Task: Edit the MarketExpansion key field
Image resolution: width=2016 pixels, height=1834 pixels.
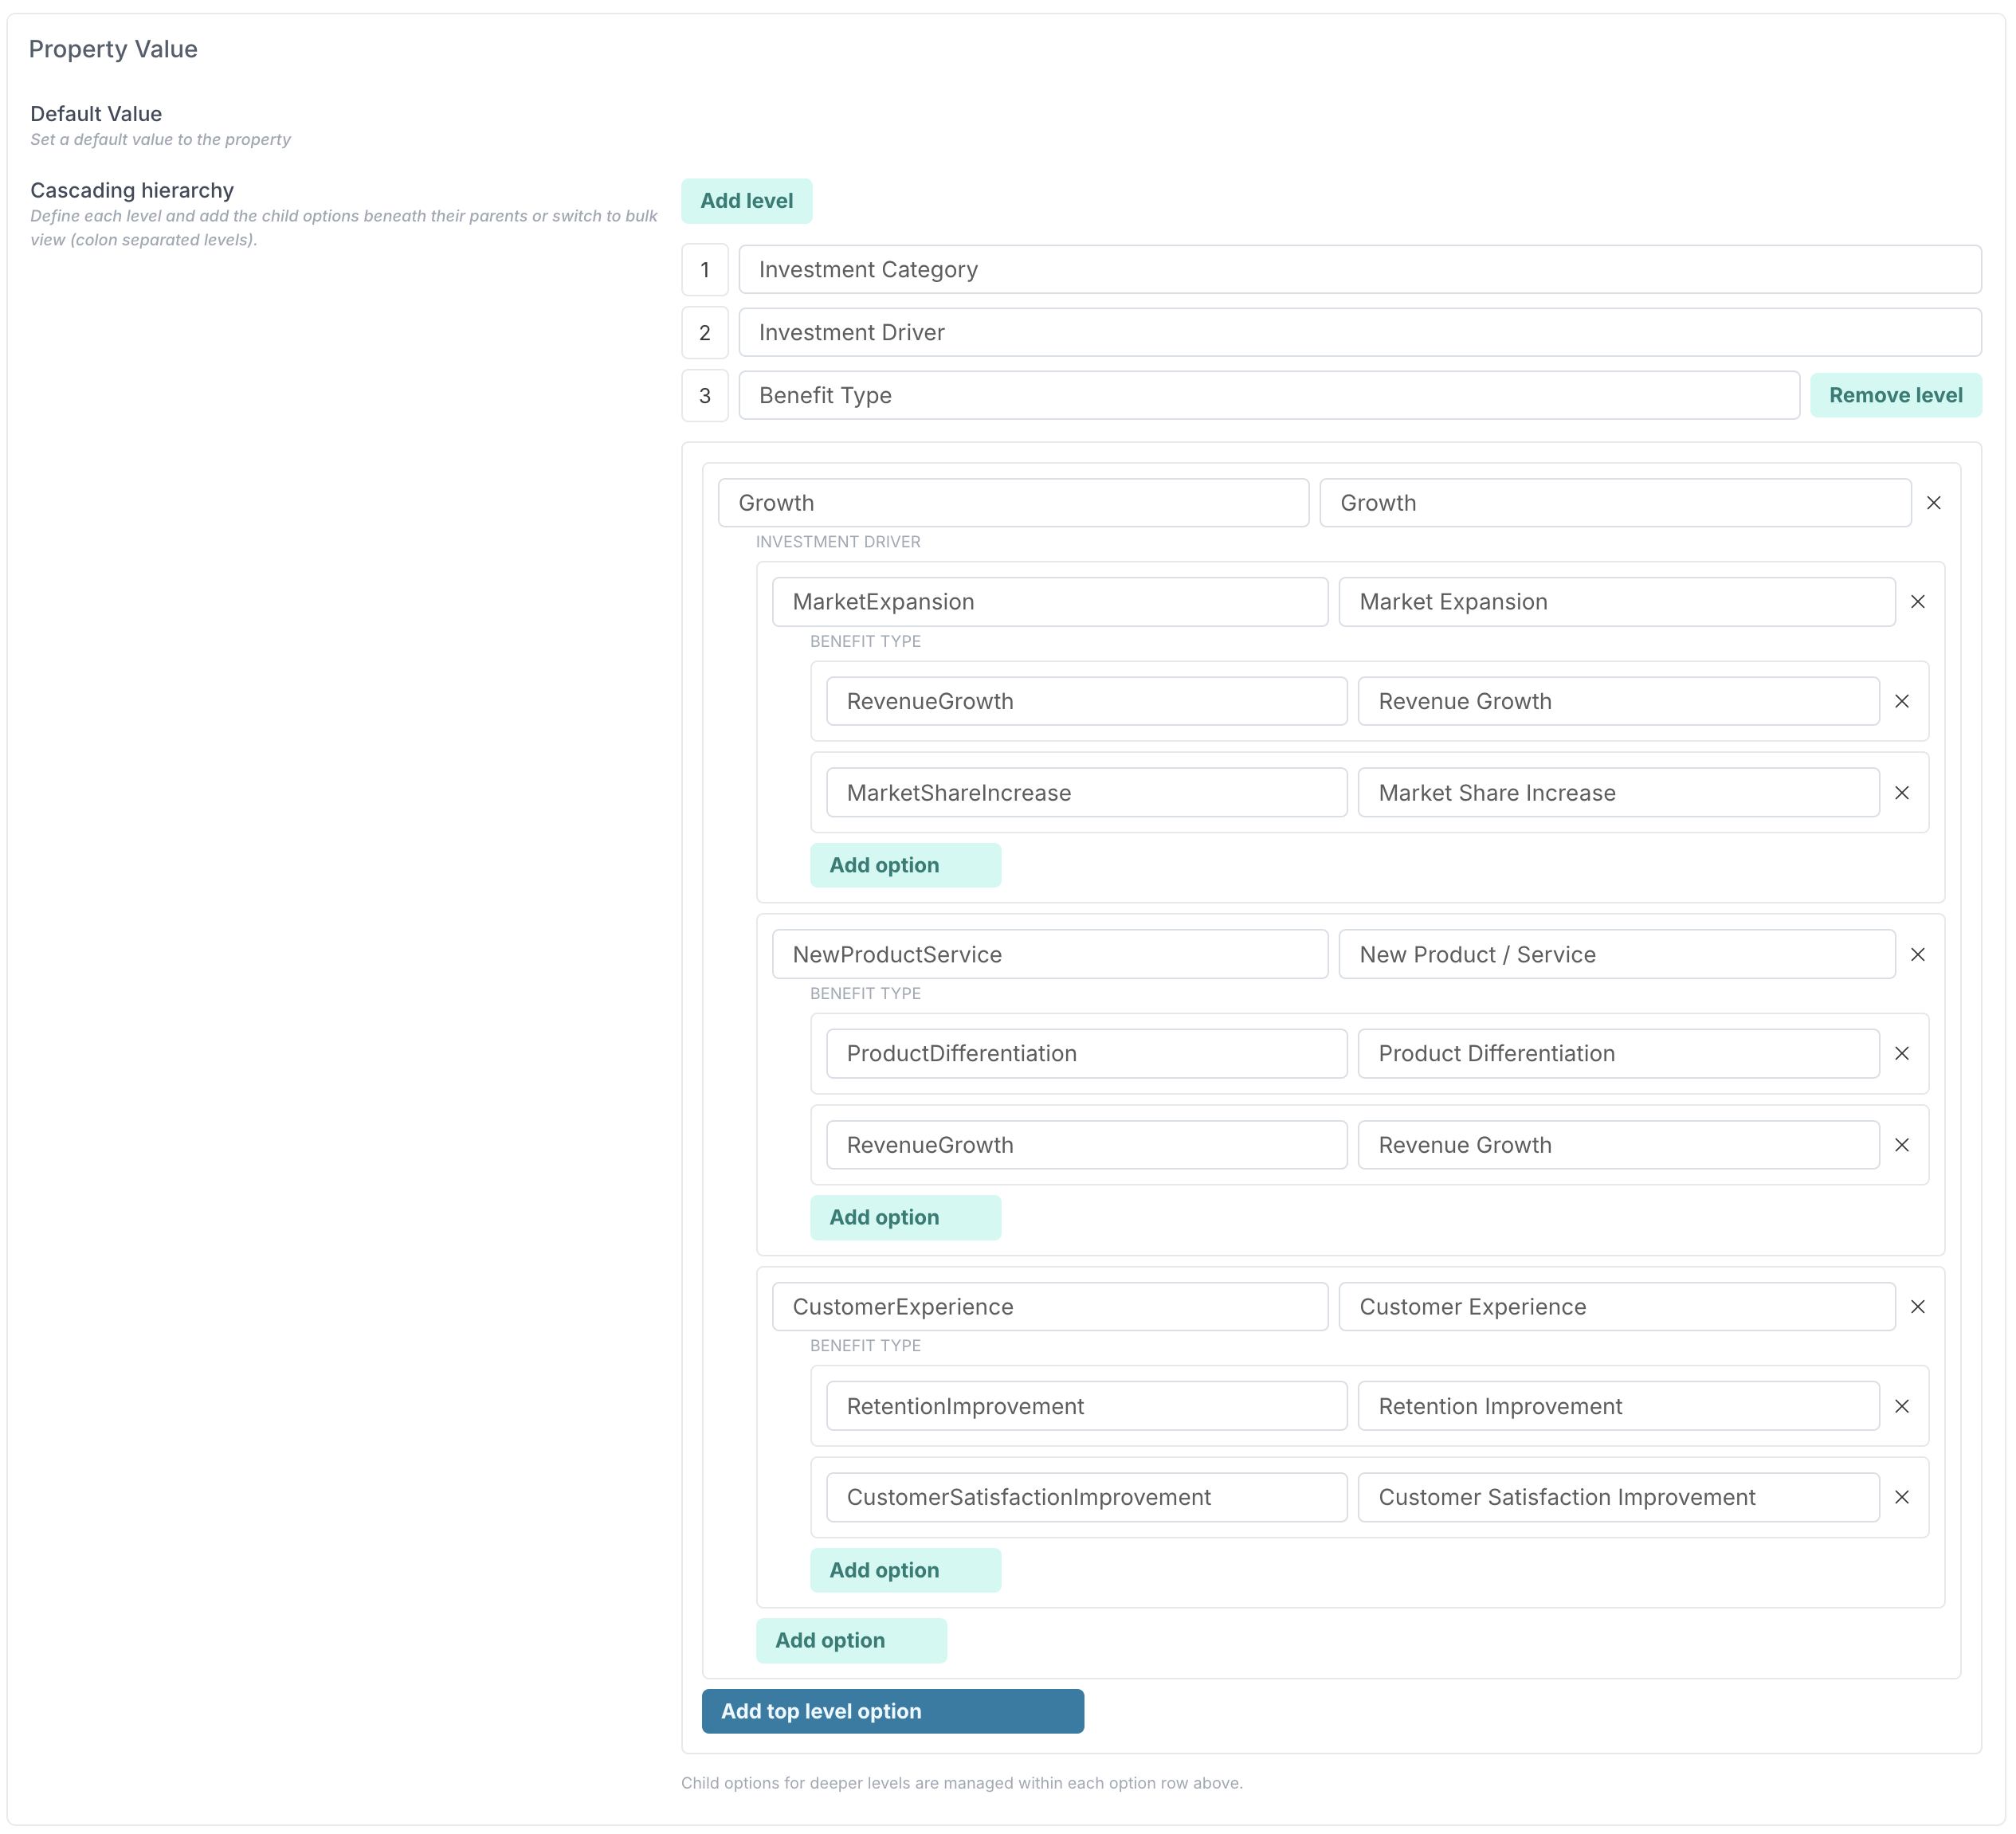Action: (1049, 602)
